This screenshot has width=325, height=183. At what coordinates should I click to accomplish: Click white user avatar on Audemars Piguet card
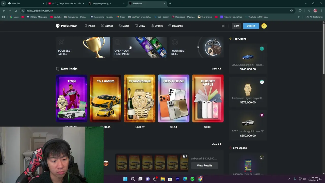click(262, 82)
